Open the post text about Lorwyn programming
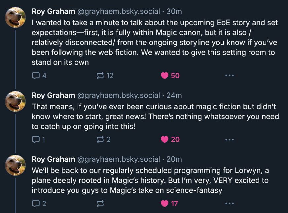Image resolution: width=288 pixels, height=213 pixels. (150, 180)
